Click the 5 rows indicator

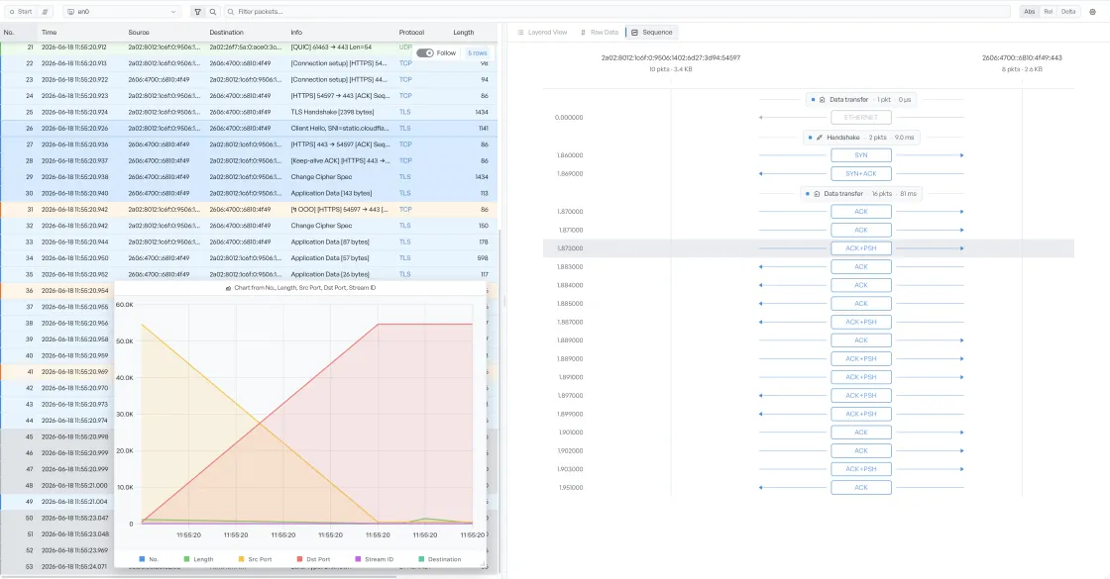[477, 53]
